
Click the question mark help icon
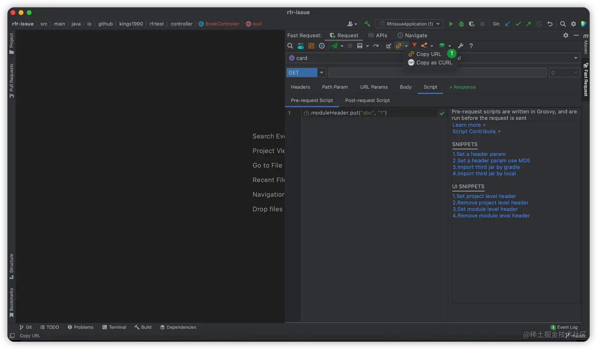471,46
